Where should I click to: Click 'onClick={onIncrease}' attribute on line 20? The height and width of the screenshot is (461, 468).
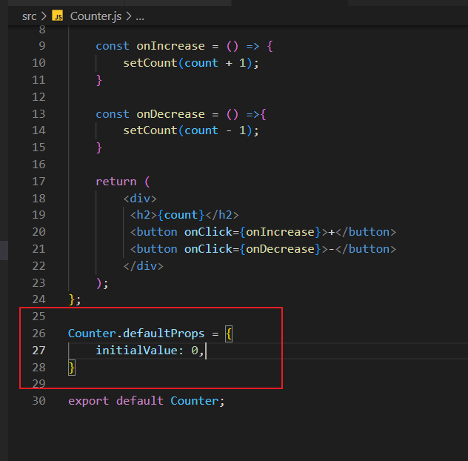pyautogui.click(x=253, y=232)
